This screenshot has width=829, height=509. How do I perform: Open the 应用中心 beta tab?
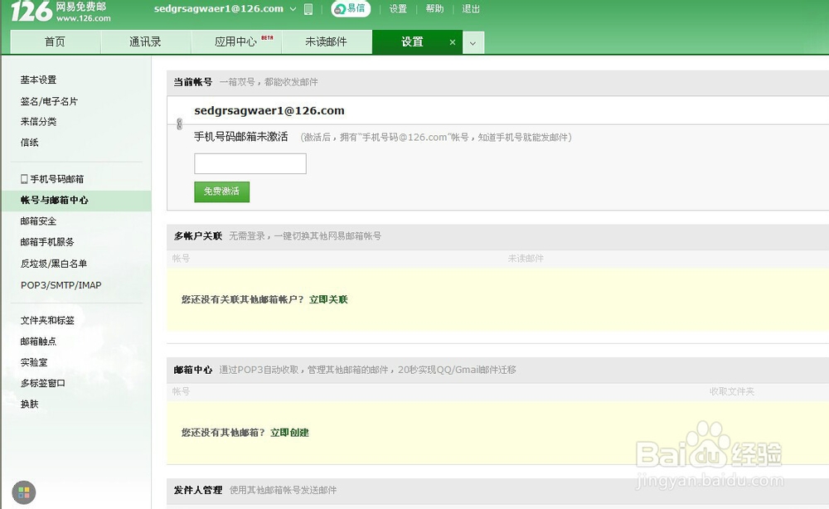click(x=236, y=41)
